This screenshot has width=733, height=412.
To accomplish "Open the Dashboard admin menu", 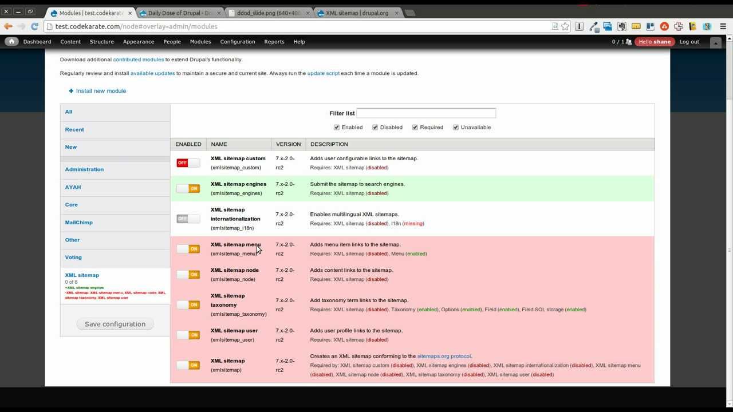I will (x=37, y=42).
